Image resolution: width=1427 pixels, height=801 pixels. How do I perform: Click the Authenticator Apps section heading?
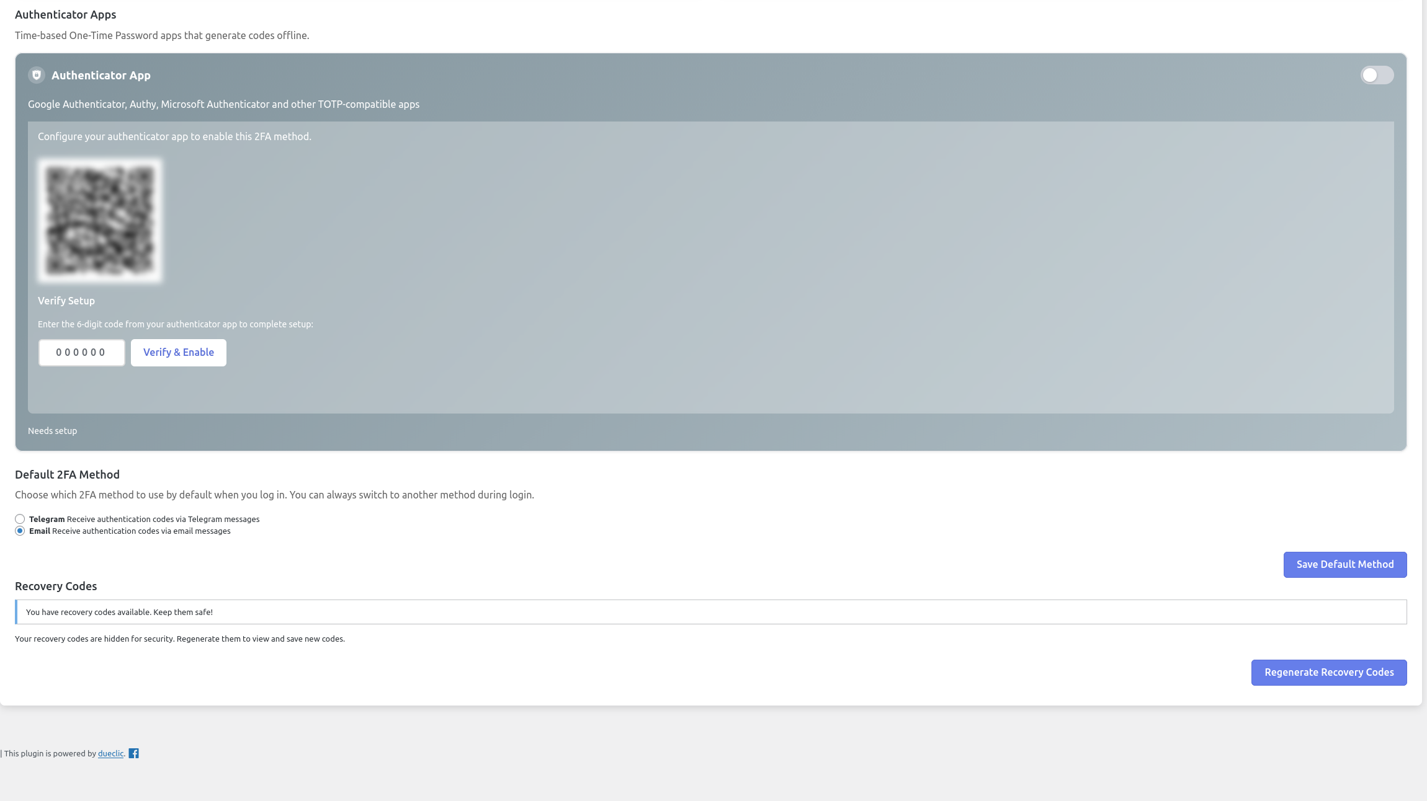click(x=65, y=14)
